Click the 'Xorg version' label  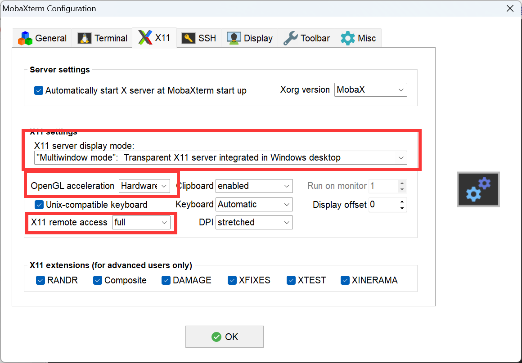(x=305, y=90)
